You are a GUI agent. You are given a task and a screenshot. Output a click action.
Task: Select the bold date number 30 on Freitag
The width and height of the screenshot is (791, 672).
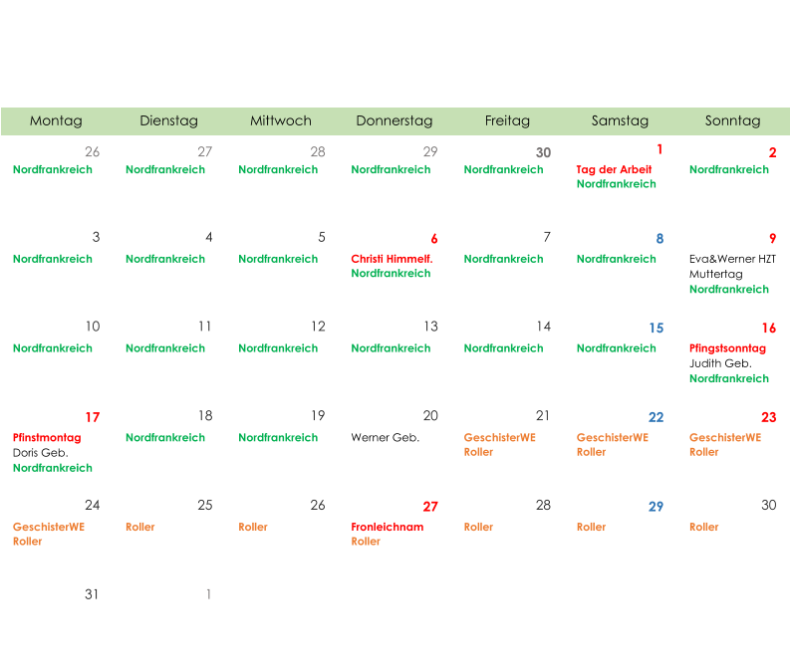[x=543, y=152]
